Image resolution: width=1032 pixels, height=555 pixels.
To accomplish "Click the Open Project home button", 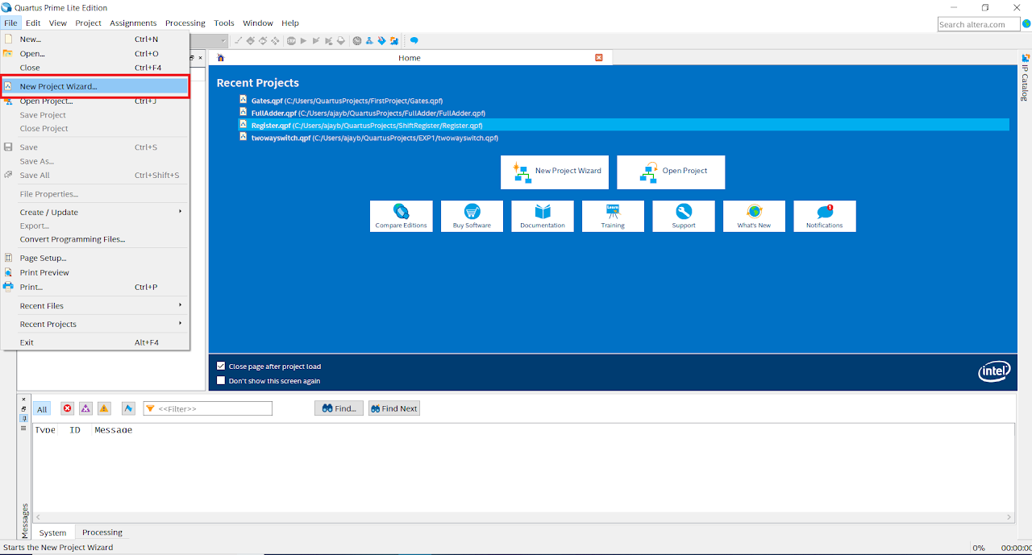I will [x=671, y=172].
